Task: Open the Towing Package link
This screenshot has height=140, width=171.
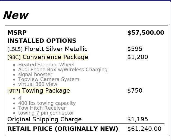Action: [46, 91]
